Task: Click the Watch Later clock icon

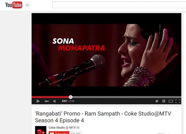Action: coord(157,101)
